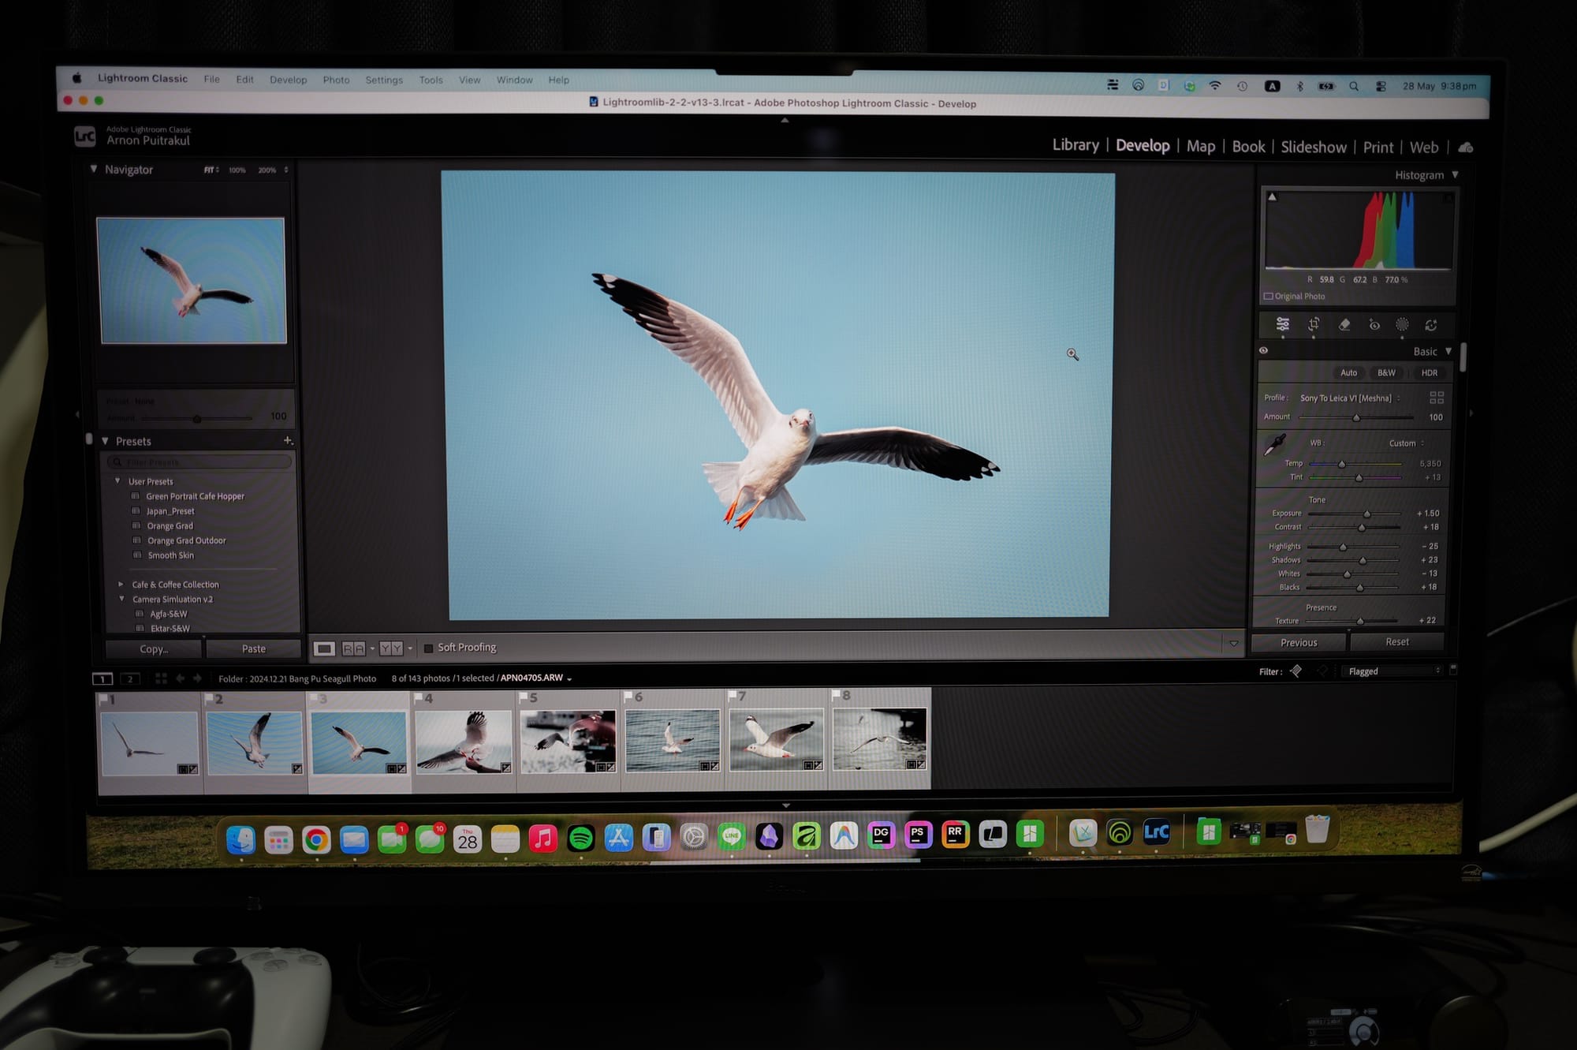
Task: Open the Flagged filter dropdown
Action: (1394, 671)
